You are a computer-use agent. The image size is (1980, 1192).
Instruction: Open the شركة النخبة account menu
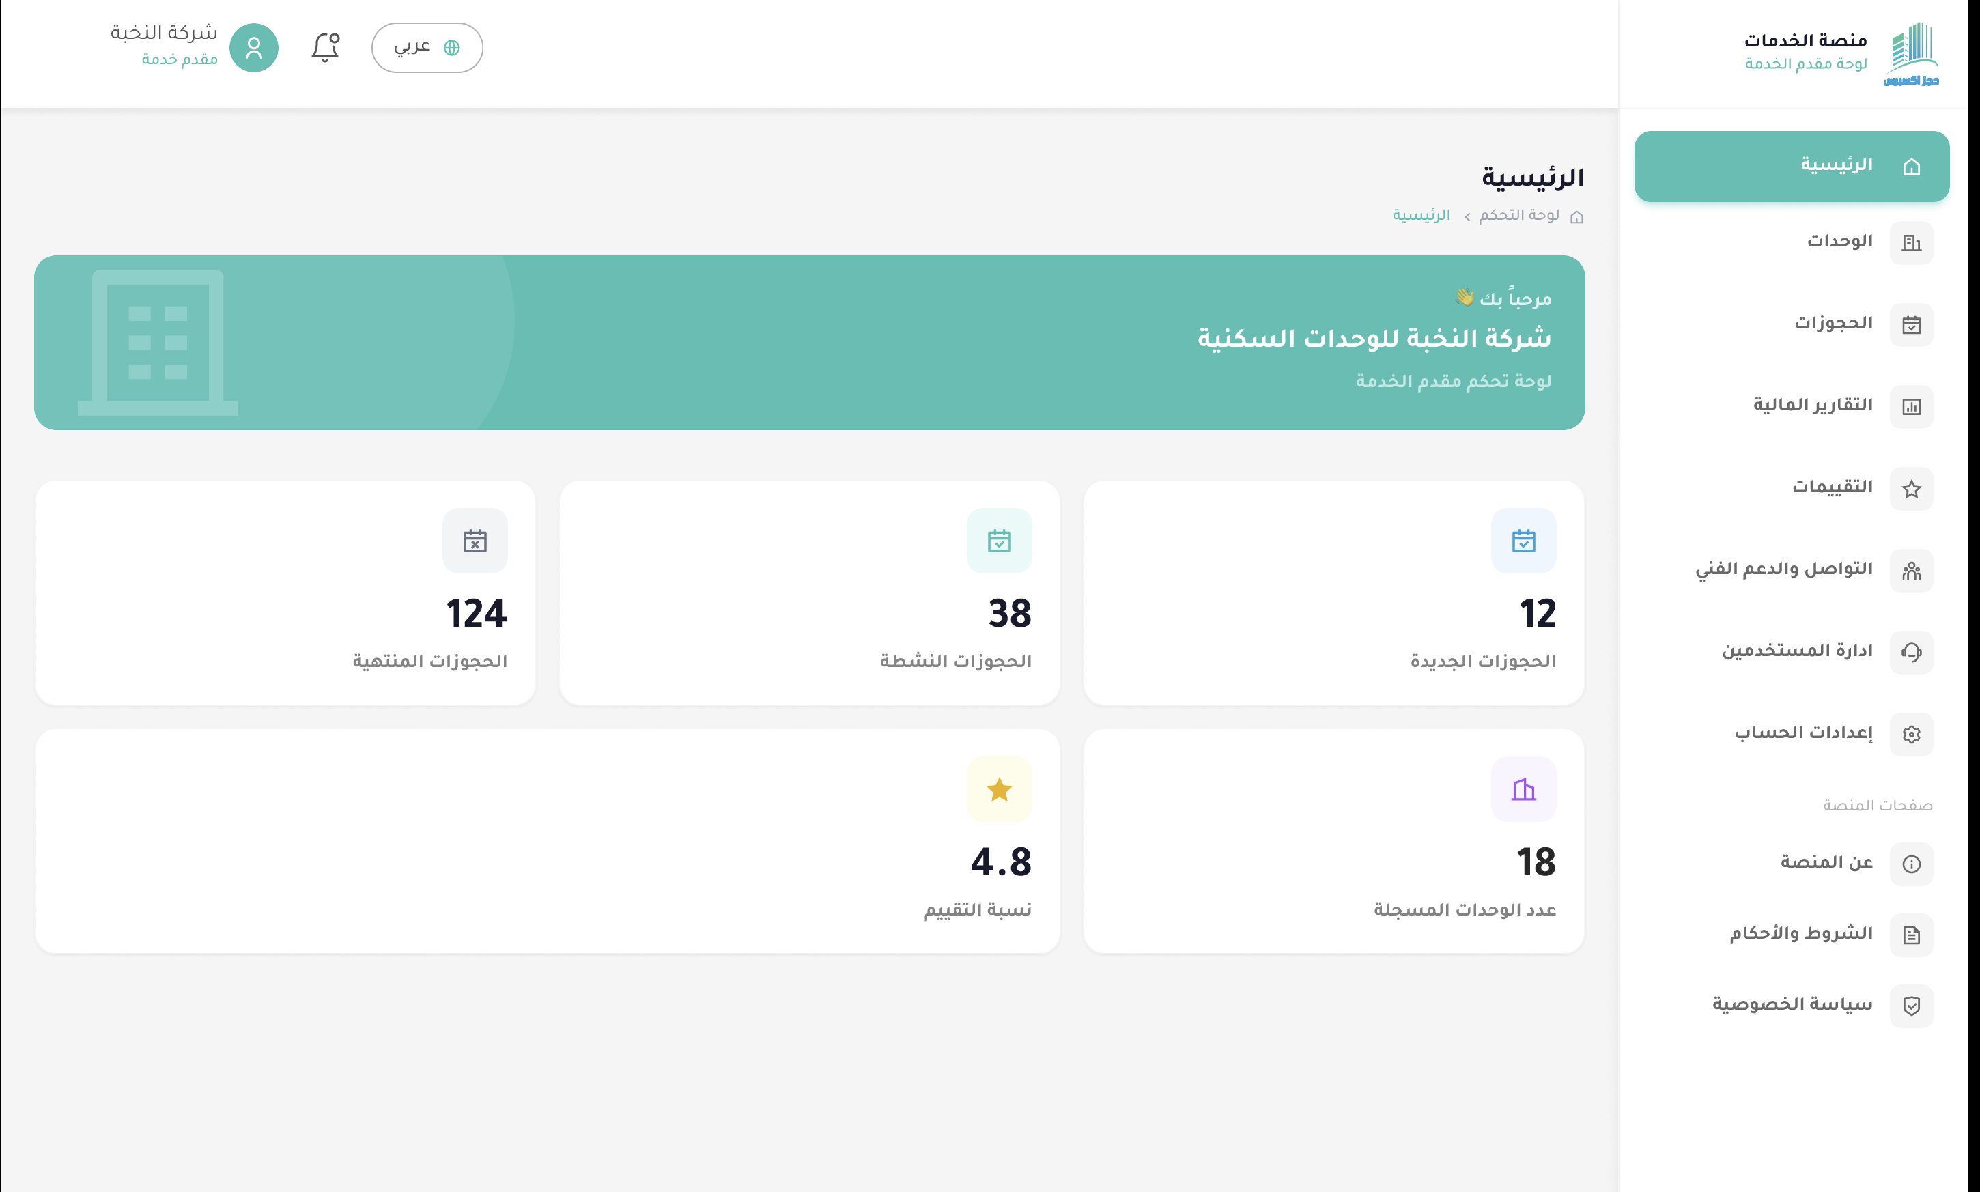[x=195, y=47]
